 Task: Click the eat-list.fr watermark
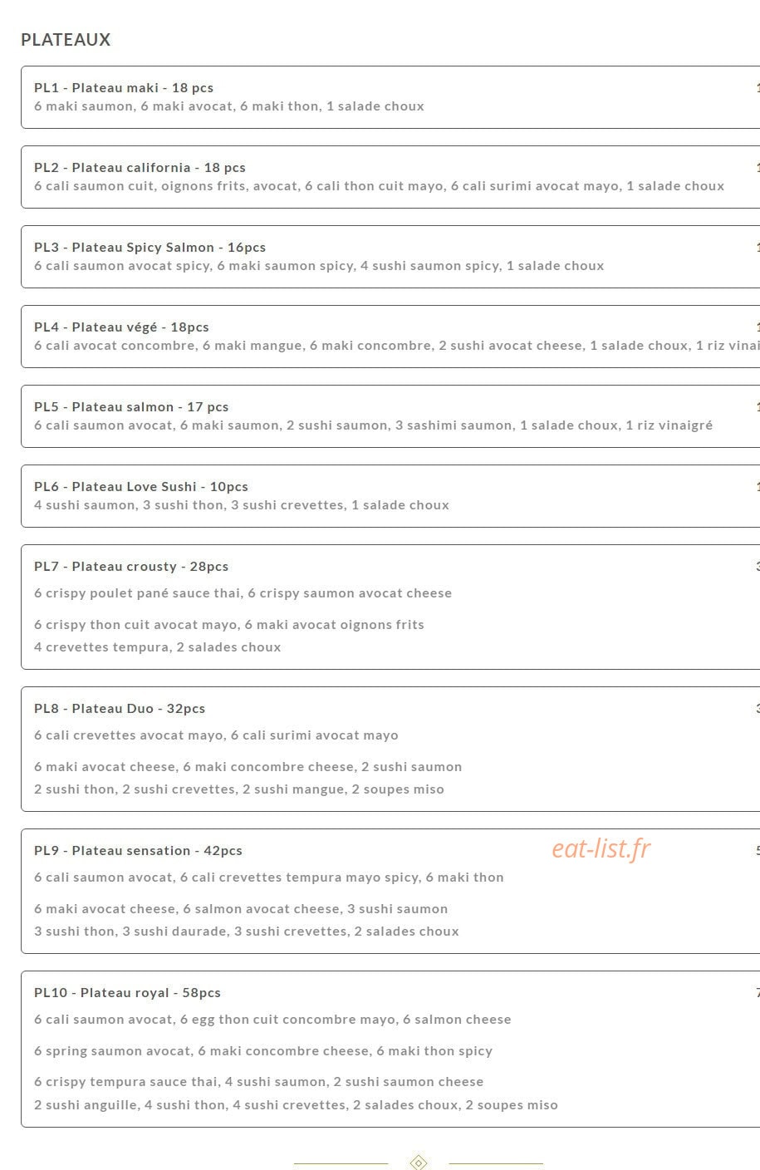601,848
